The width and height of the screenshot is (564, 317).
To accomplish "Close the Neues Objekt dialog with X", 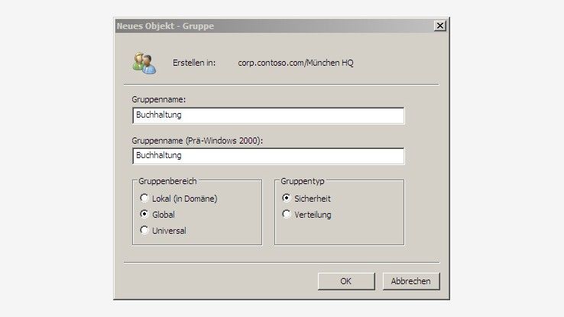I will click(x=439, y=26).
